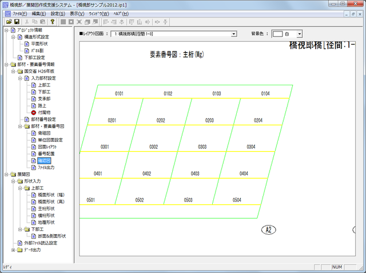The height and width of the screenshot is (273, 366).
Task: Collapse the 入力部材設定 tree node
Action: (20, 78)
